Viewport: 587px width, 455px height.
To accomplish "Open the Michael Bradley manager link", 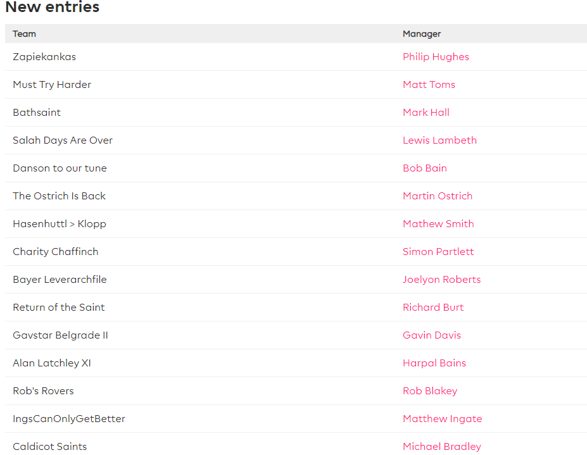I will 442,447.
